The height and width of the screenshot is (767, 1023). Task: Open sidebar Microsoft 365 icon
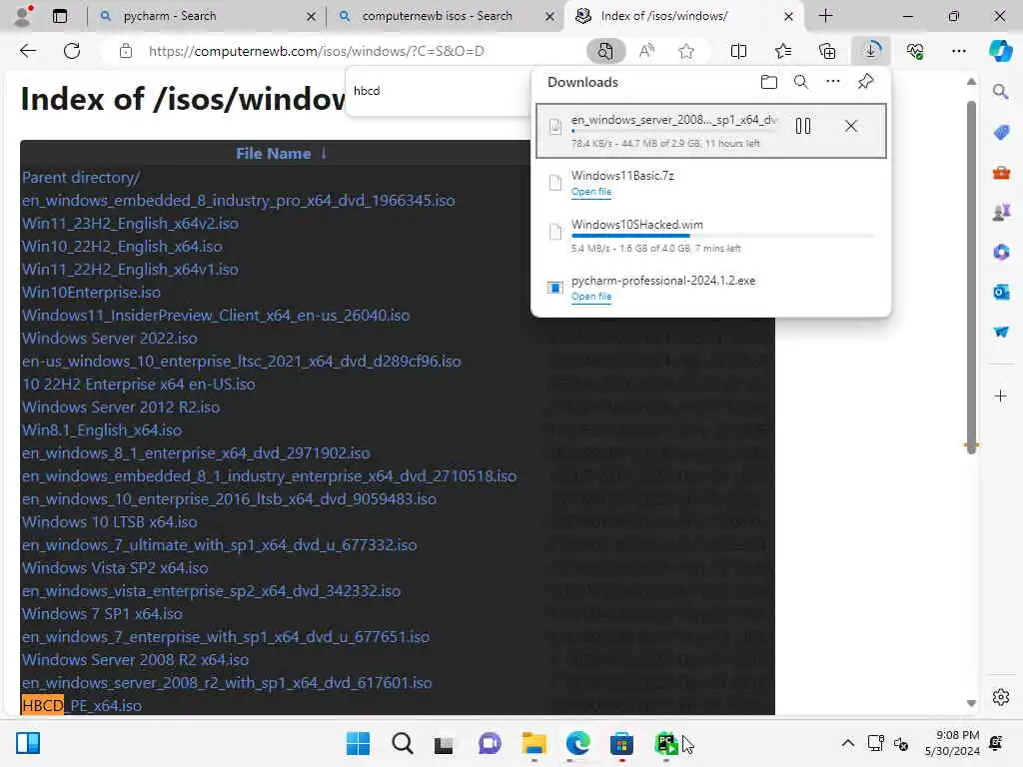click(1001, 252)
